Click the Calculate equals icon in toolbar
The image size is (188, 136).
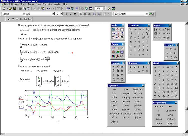click(x=77, y=8)
